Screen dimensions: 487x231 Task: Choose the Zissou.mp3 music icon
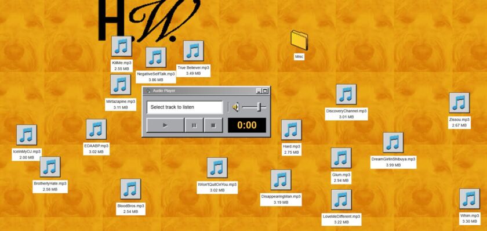click(x=459, y=103)
